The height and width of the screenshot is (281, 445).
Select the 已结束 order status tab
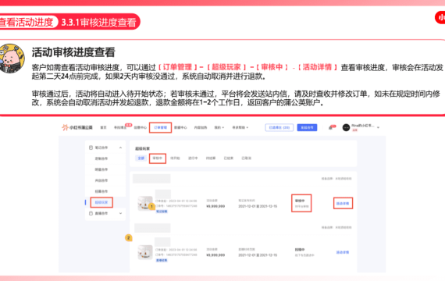click(229, 158)
